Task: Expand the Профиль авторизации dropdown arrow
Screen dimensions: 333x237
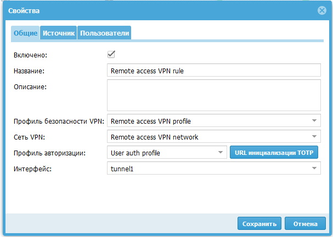Action: (221, 152)
